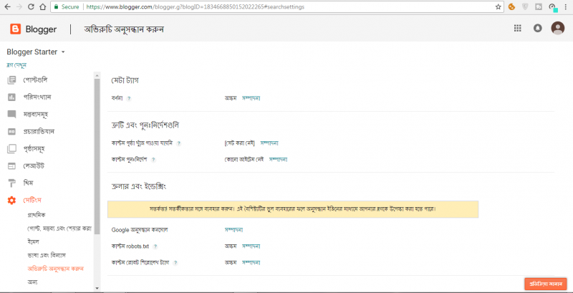Click the মন্তব্যসমূহ comments bubble icon

(x=11, y=115)
